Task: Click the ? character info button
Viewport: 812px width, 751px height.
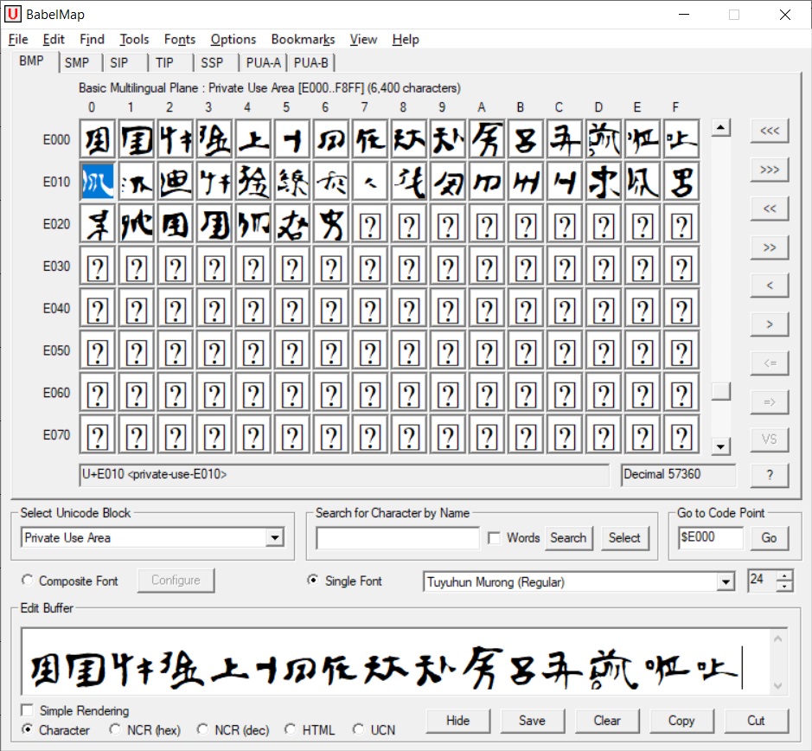Action: [770, 475]
